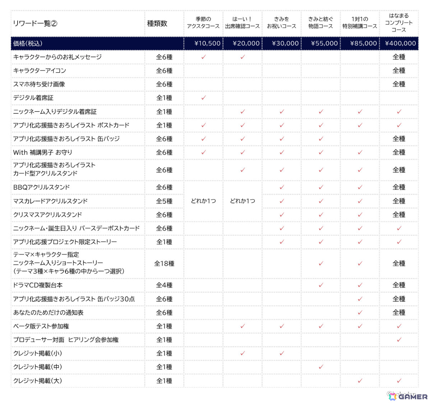Viewport: 431px width, 404px height.
Task: Click the クレジット掲載(小) checkmark under ¥30,000
Action: point(282,353)
